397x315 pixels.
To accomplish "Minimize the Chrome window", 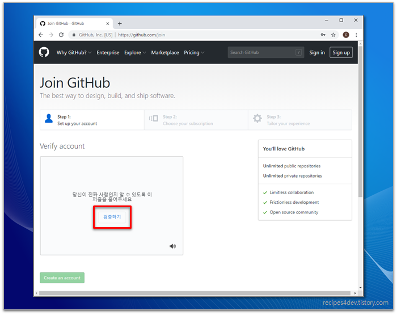I will pos(326,20).
